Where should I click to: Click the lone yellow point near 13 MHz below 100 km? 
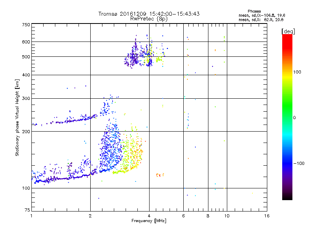click(x=252, y=193)
